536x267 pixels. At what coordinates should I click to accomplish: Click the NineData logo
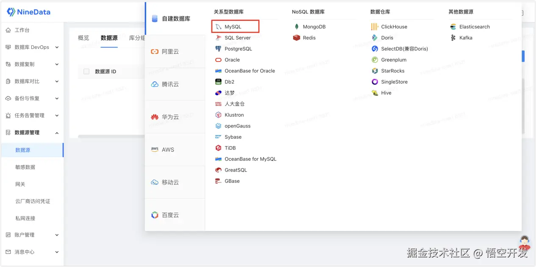pos(28,12)
